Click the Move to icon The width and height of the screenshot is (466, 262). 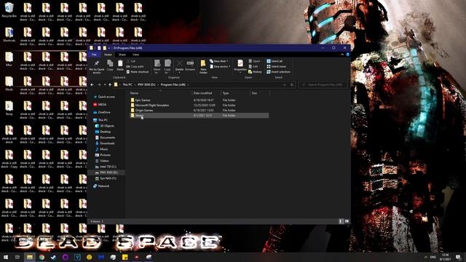[x=157, y=66]
